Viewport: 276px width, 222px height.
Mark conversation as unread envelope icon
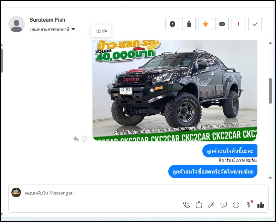pos(222,24)
